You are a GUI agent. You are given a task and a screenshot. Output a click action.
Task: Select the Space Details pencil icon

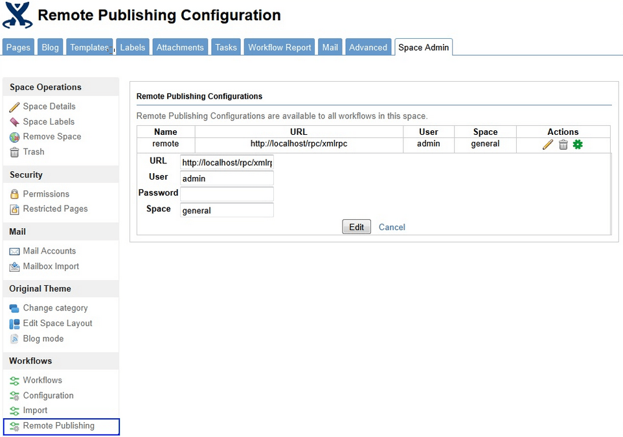pyautogui.click(x=15, y=106)
